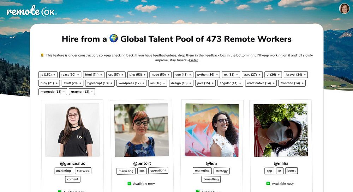Image resolution: width=353 pixels, height=192 pixels.
Task: Click the globe emoji in heading
Action: (x=113, y=38)
